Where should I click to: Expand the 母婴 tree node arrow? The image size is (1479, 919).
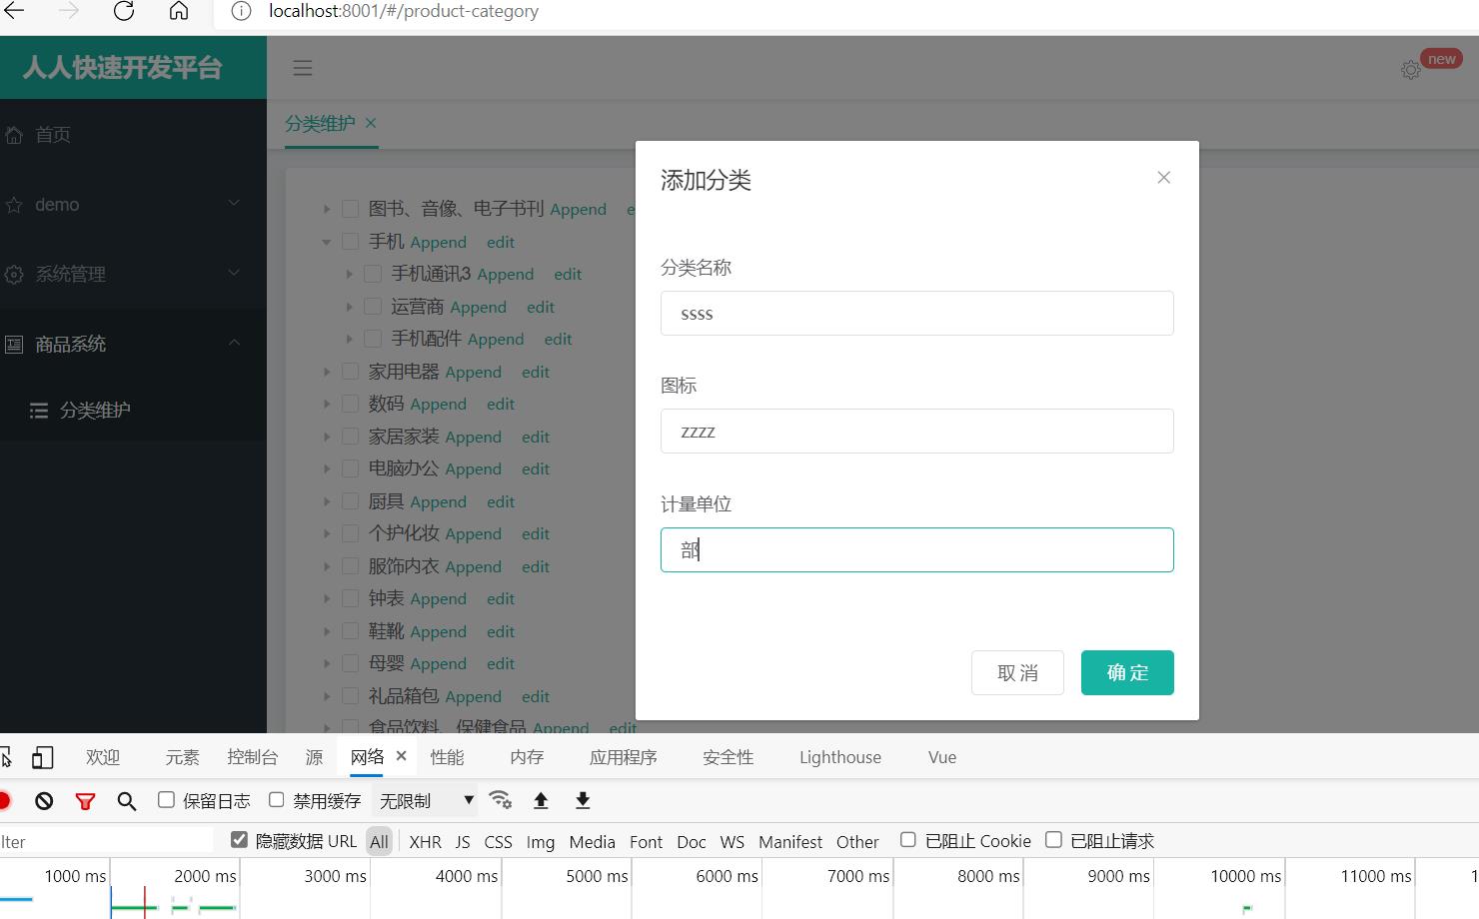click(x=327, y=663)
